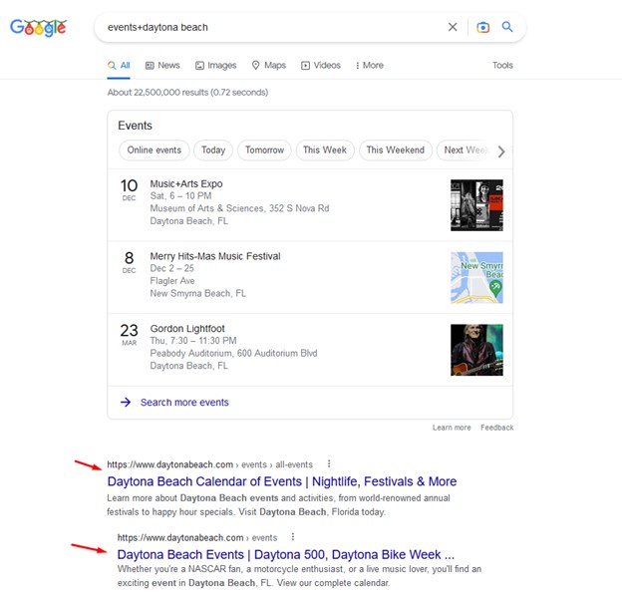Switch to the News tab
The width and height of the screenshot is (622, 593).
point(162,66)
